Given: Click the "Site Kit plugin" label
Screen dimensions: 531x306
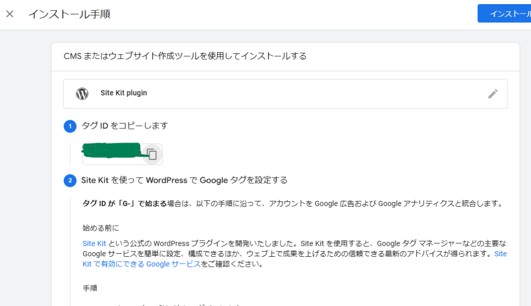Looking at the screenshot, I should click(x=124, y=93).
